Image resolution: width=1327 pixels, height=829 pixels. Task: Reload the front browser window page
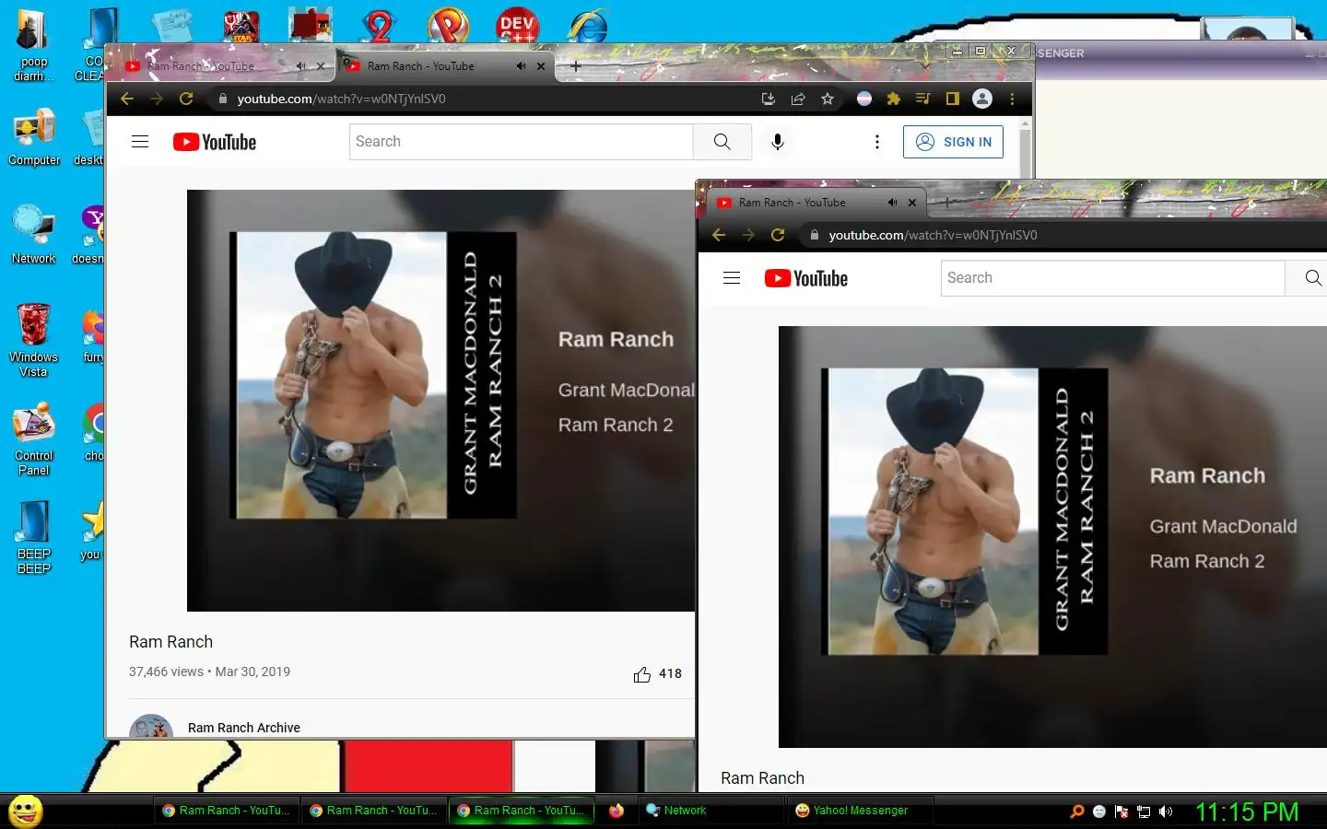point(778,235)
